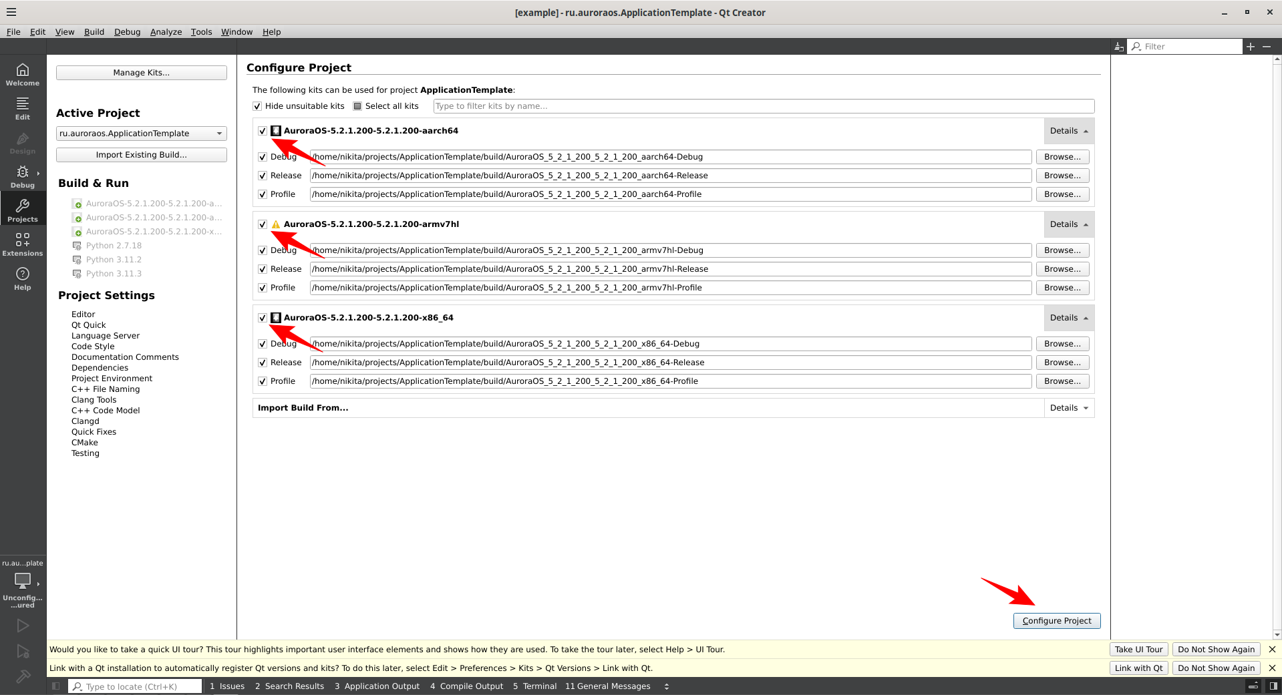Click the Start Debugging run icon

point(23,652)
